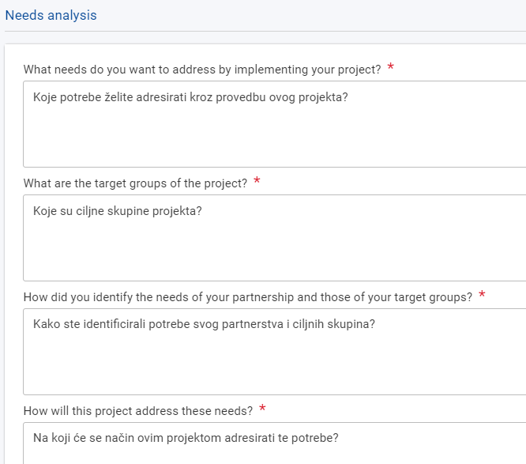Screen dimensions: 526x464
Task: Focus the 'How will this project address' field
Action: click(274, 452)
